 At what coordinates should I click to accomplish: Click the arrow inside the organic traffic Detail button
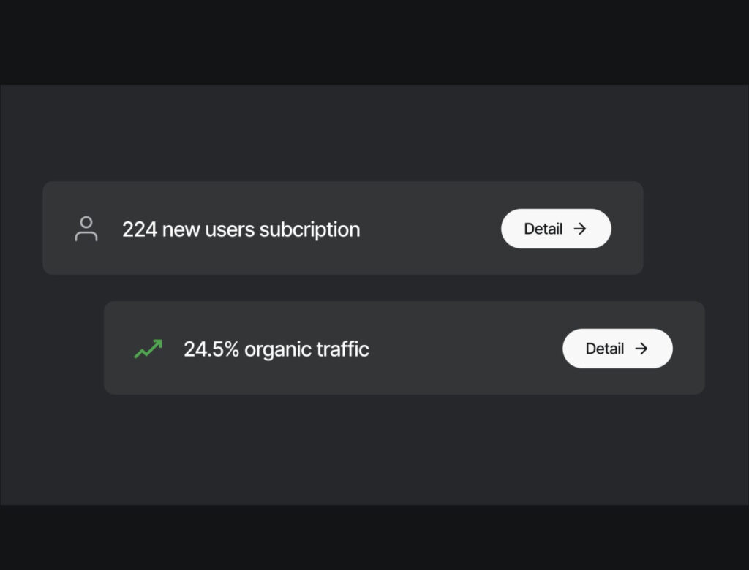[641, 349]
